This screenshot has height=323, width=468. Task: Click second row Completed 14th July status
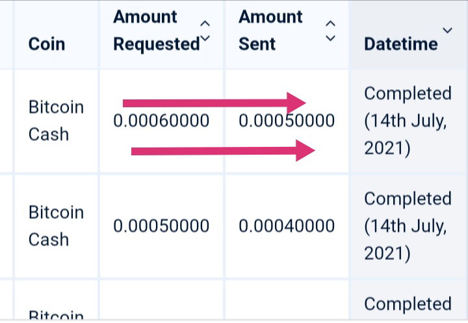point(408,226)
